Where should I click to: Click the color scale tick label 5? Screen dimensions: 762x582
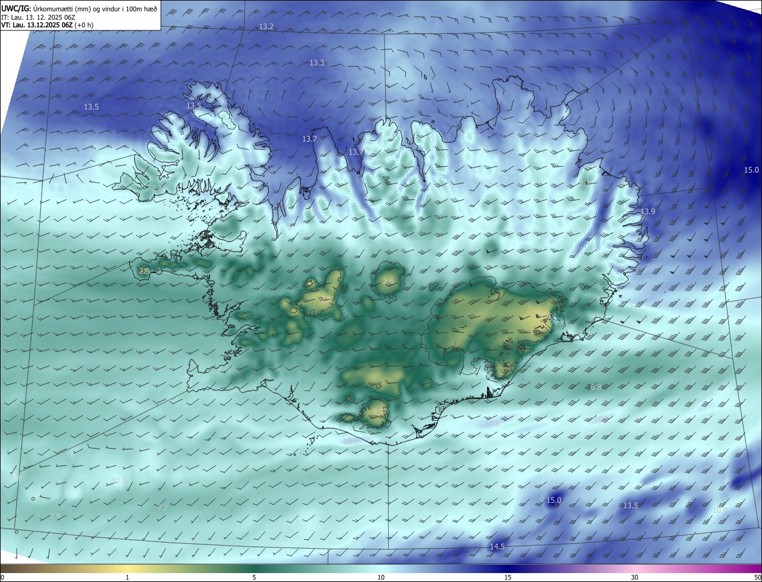click(254, 577)
